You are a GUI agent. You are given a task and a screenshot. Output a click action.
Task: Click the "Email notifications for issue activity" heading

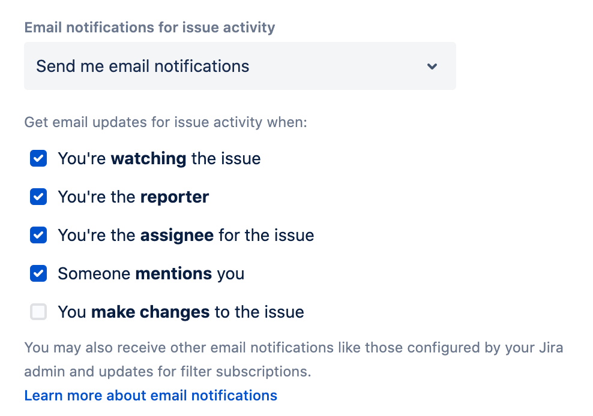(150, 28)
